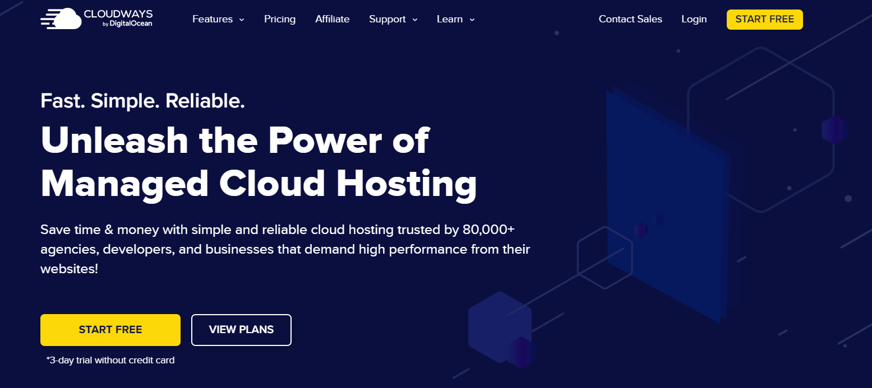Open the Features navigation item

(213, 19)
